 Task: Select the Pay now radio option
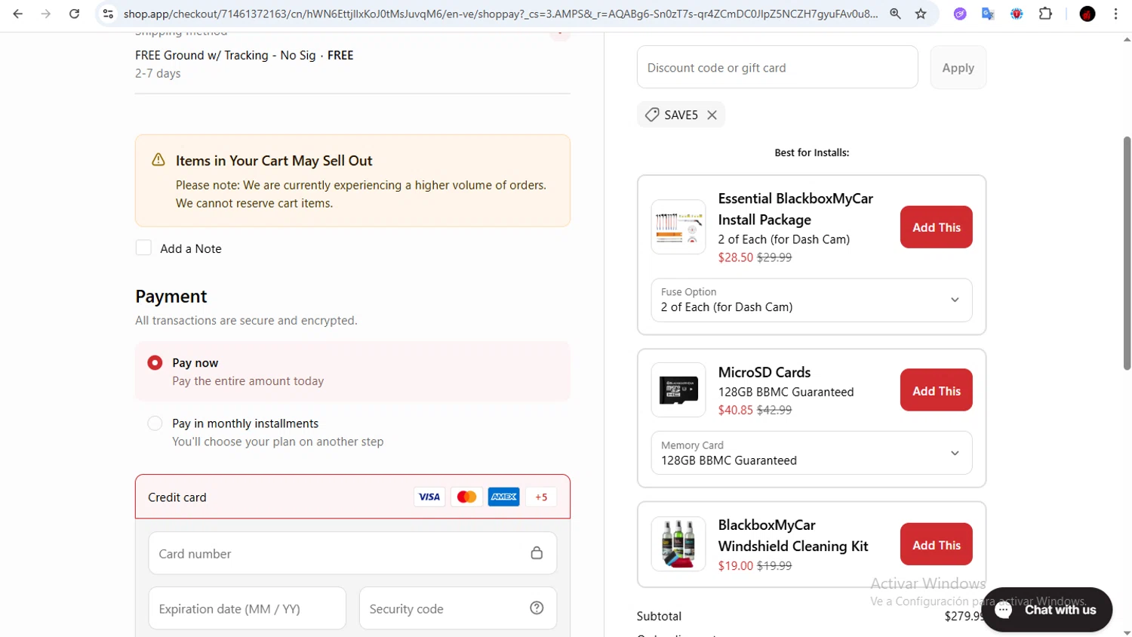coord(155,363)
